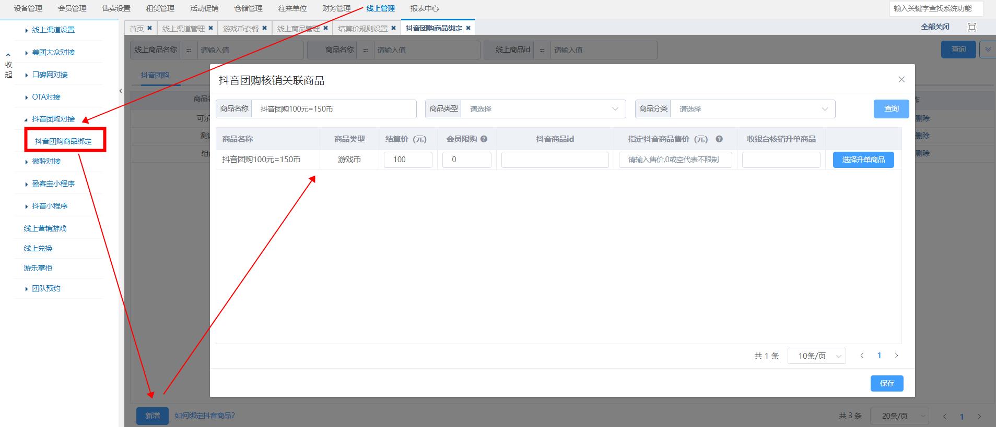Focus the 指定抖音商品售价 input field
This screenshot has height=427, width=996.
675,160
